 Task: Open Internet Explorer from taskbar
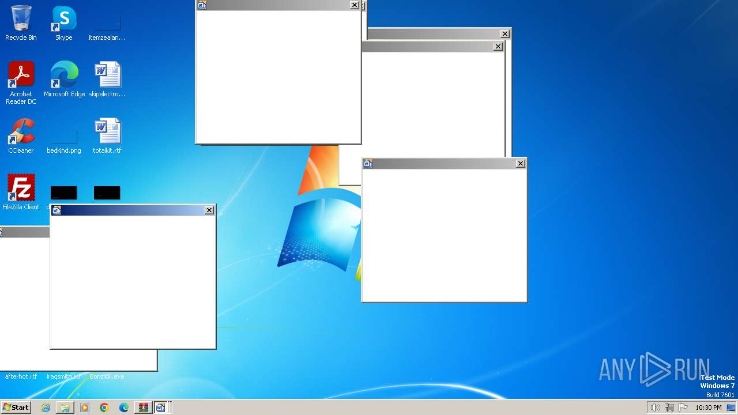(46, 408)
